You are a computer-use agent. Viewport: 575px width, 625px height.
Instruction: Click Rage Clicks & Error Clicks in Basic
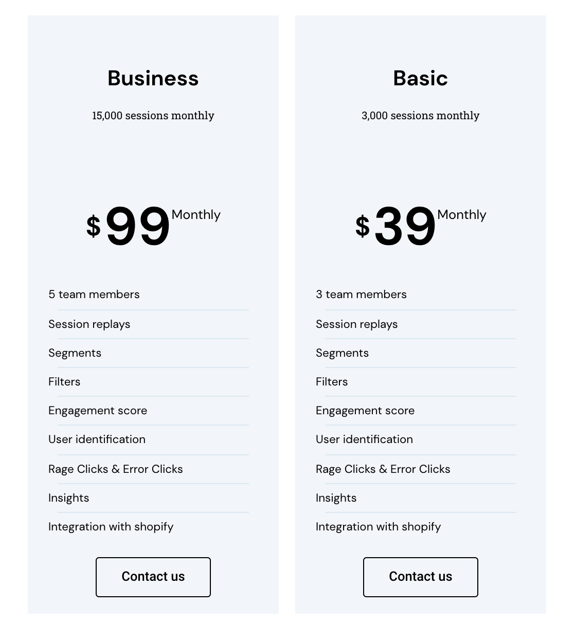point(383,469)
